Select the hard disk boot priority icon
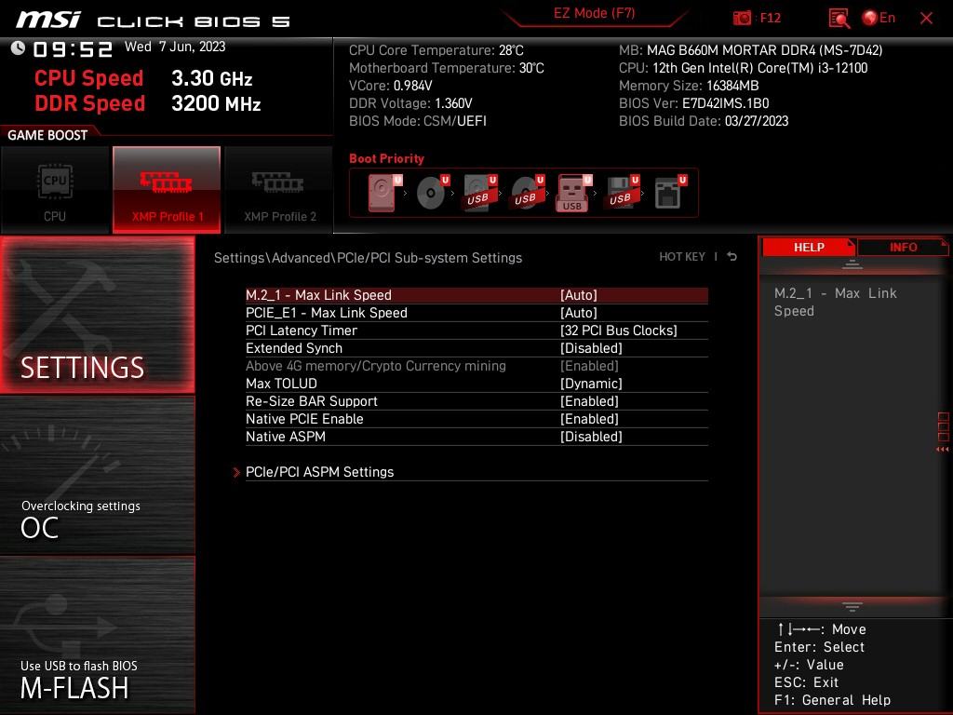Image resolution: width=953 pixels, height=715 pixels. pos(384,193)
